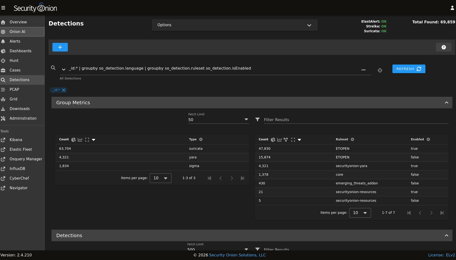
Task: Add a new detection with plus button
Action: pos(60,47)
